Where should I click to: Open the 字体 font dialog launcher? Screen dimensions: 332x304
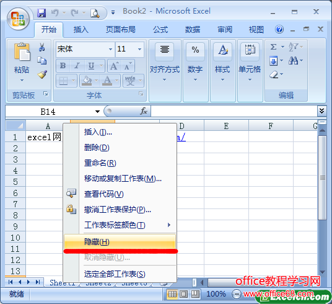tap(141, 94)
